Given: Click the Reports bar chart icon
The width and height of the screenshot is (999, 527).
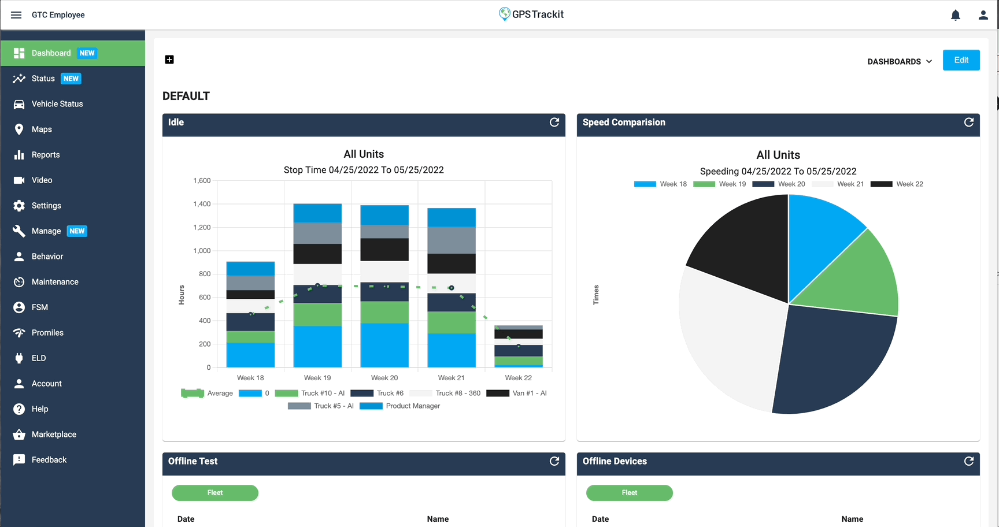Looking at the screenshot, I should click(x=19, y=155).
